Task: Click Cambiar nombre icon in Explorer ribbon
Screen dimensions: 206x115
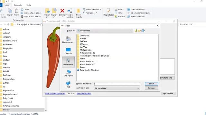Action: point(70,11)
